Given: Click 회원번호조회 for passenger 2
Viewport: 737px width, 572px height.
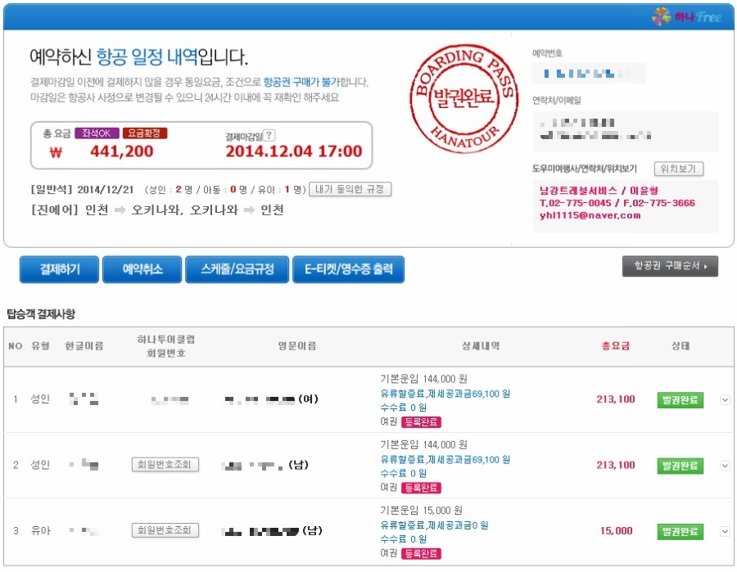Looking at the screenshot, I should click(x=165, y=465).
